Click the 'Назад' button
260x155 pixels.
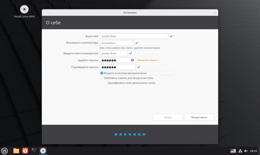click(168, 117)
